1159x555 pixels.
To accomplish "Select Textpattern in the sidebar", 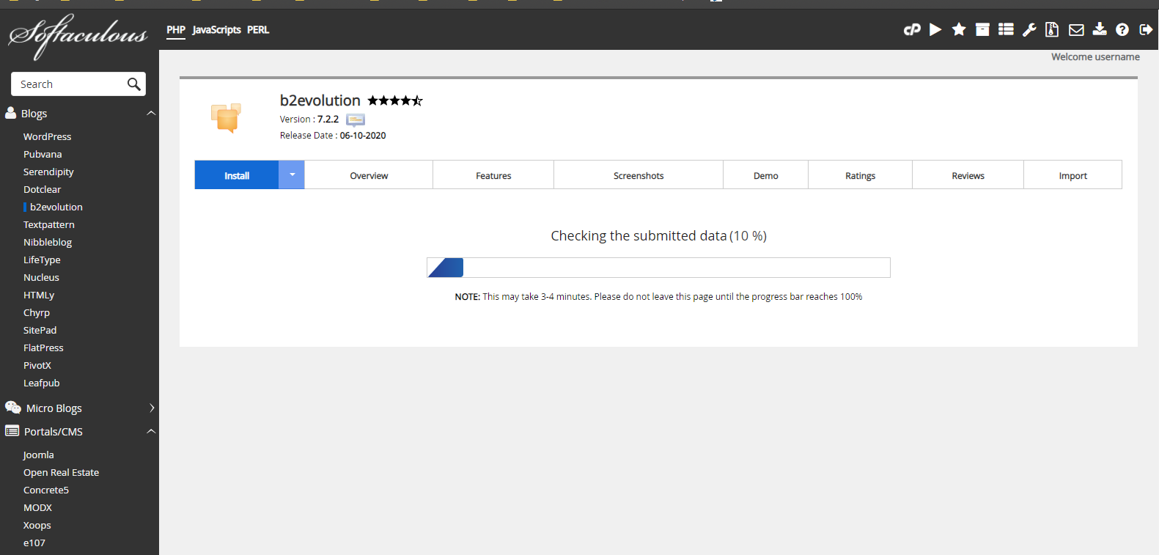I will [x=49, y=224].
